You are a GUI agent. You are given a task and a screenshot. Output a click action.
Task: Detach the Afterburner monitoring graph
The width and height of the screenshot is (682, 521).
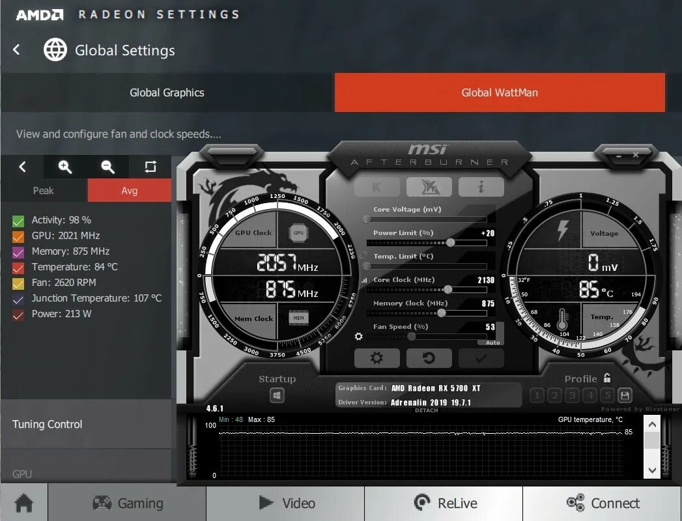pos(426,410)
